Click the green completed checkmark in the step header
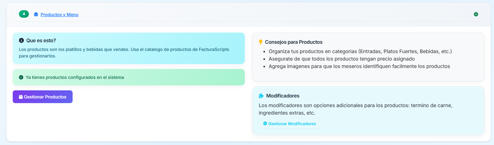This screenshot has height=145, width=494. pyautogui.click(x=476, y=14)
